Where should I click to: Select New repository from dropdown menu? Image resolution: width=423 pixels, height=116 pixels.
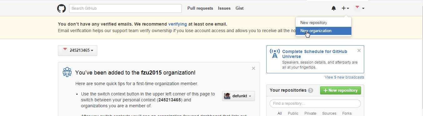click(x=324, y=22)
